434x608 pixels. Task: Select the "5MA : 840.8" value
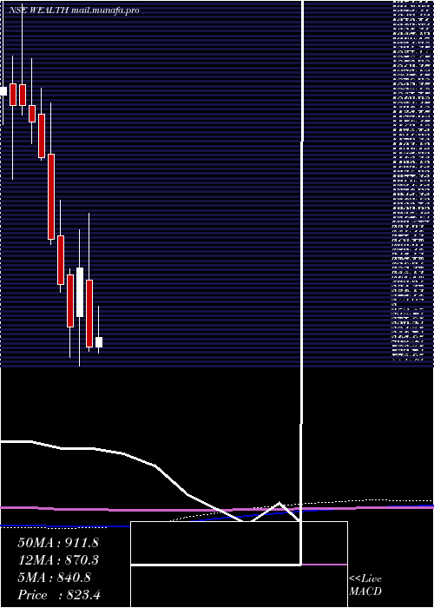click(54, 578)
